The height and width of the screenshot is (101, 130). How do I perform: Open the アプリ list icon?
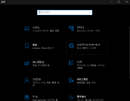coord(71,63)
